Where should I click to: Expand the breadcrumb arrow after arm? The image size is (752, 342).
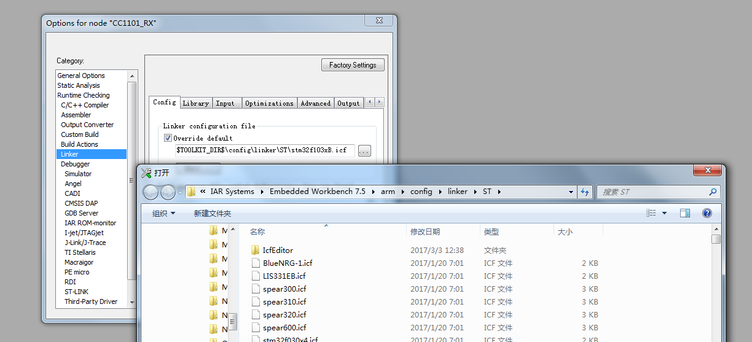point(402,192)
